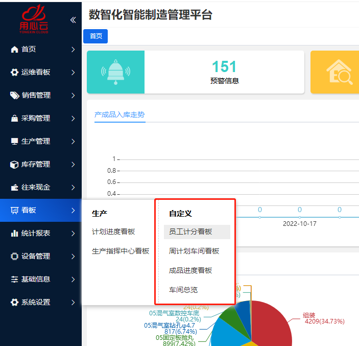Open 首页 in the sidebar

(x=41, y=49)
